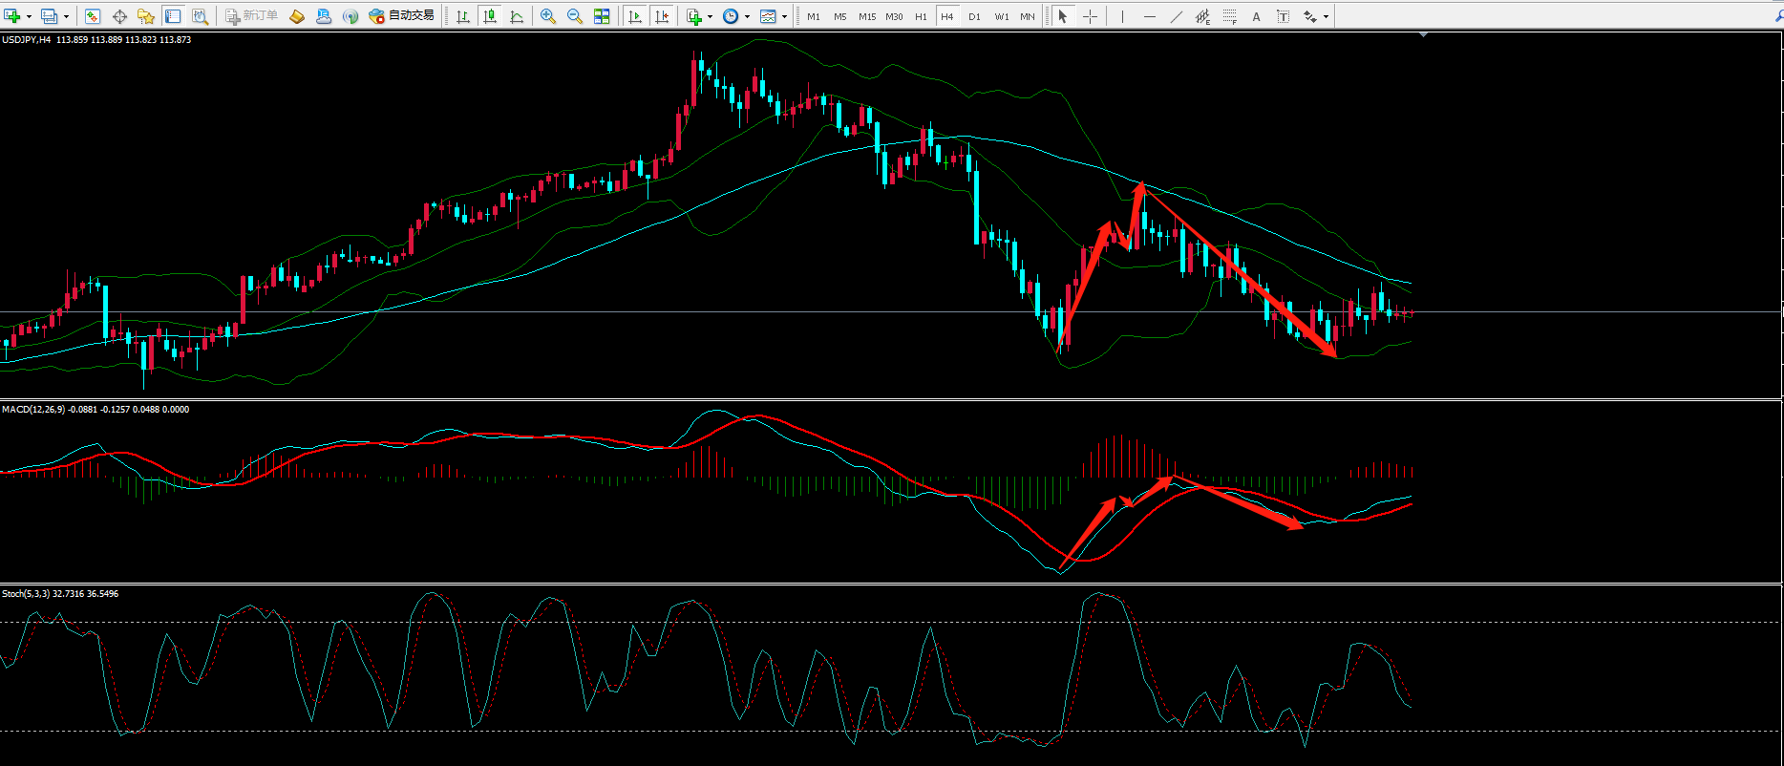Select the draw trendline tool
This screenshot has height=766, width=1784.
(x=1176, y=16)
